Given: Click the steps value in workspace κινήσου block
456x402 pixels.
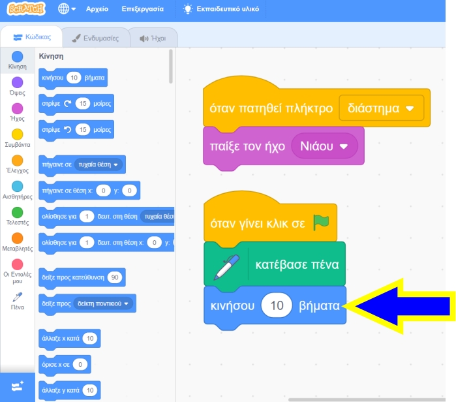Looking at the screenshot, I should (276, 305).
